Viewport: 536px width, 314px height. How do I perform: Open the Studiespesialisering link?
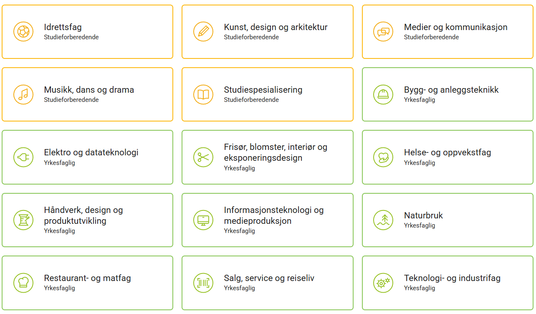coord(263,90)
